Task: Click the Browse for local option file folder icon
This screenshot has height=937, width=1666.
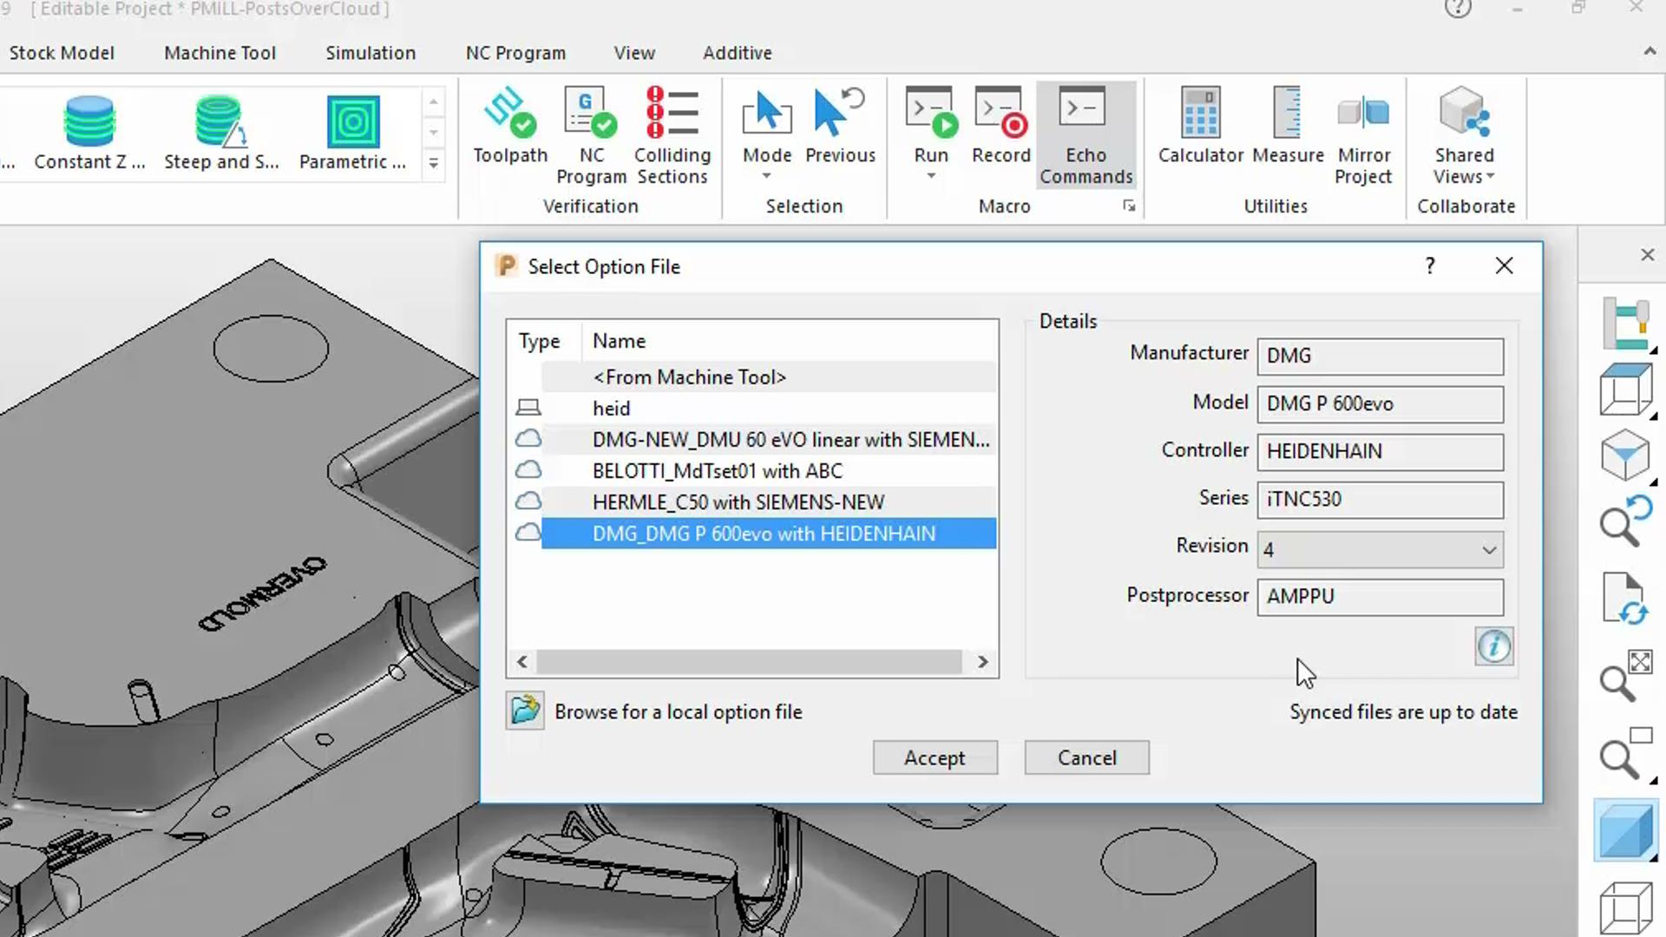Action: click(525, 711)
